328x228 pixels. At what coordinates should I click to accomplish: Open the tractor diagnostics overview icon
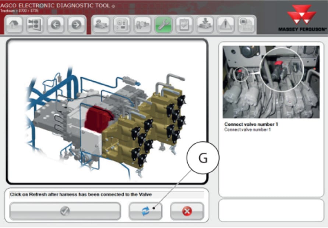pos(101,25)
